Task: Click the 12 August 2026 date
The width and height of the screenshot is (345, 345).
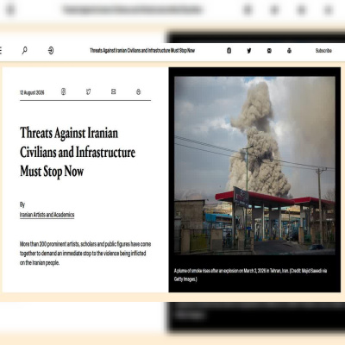Action: click(32, 92)
